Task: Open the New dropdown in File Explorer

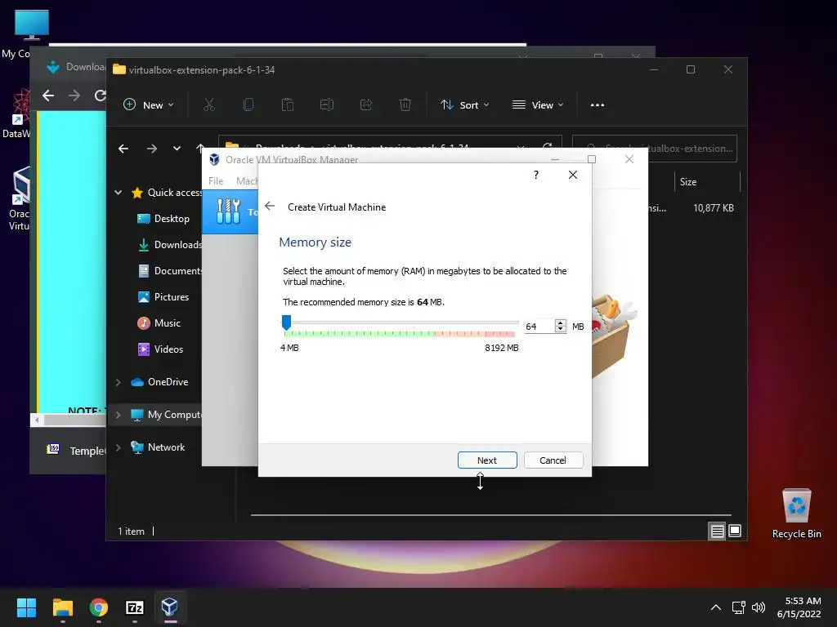Action: click(149, 105)
